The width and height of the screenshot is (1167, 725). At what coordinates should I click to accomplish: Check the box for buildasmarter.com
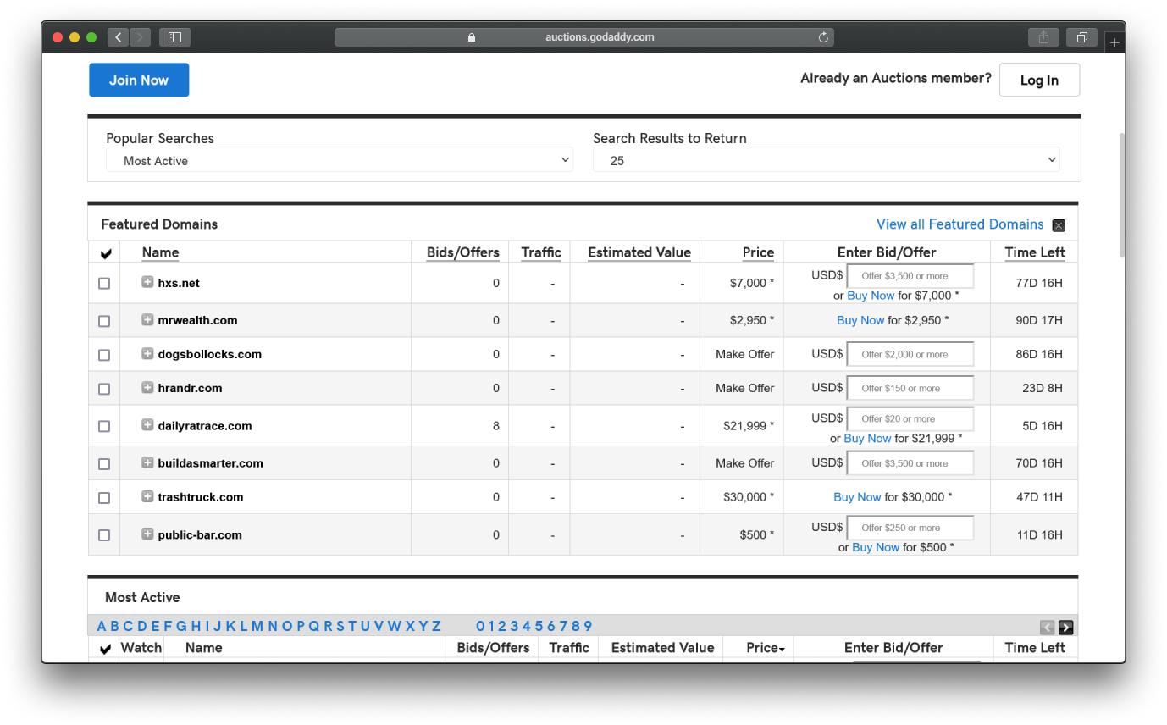[x=104, y=464]
